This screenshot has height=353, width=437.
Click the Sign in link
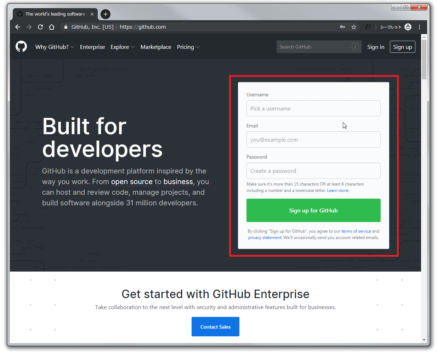click(375, 47)
